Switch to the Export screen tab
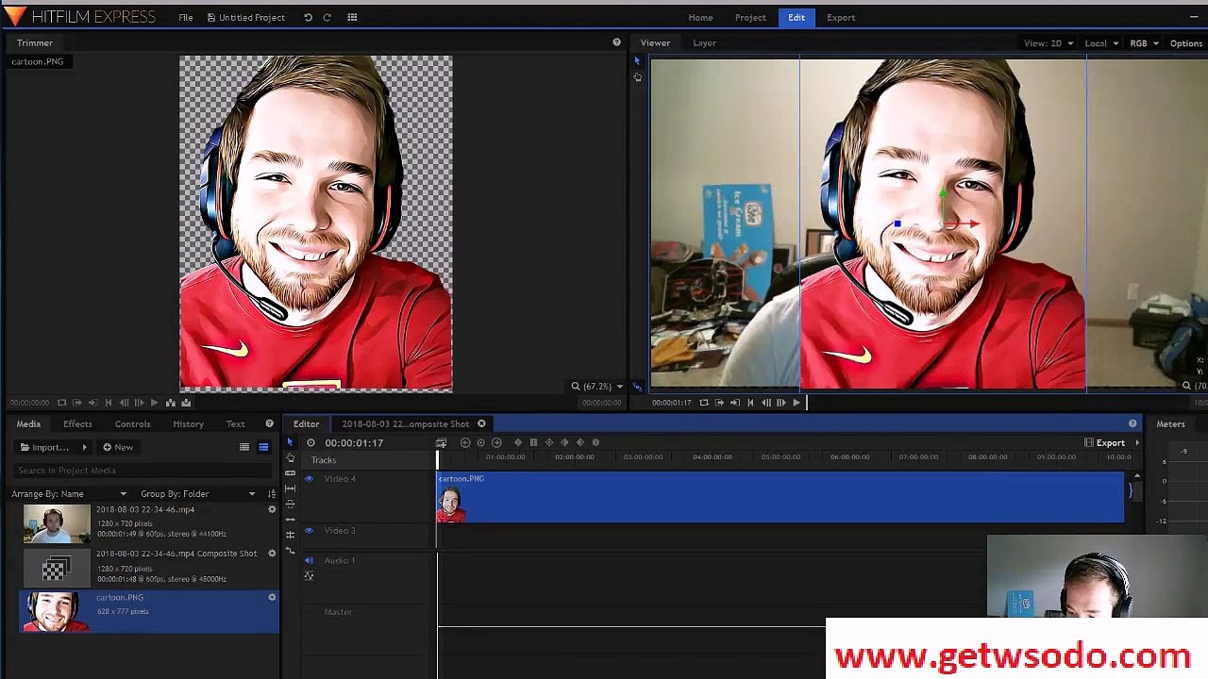 841,17
